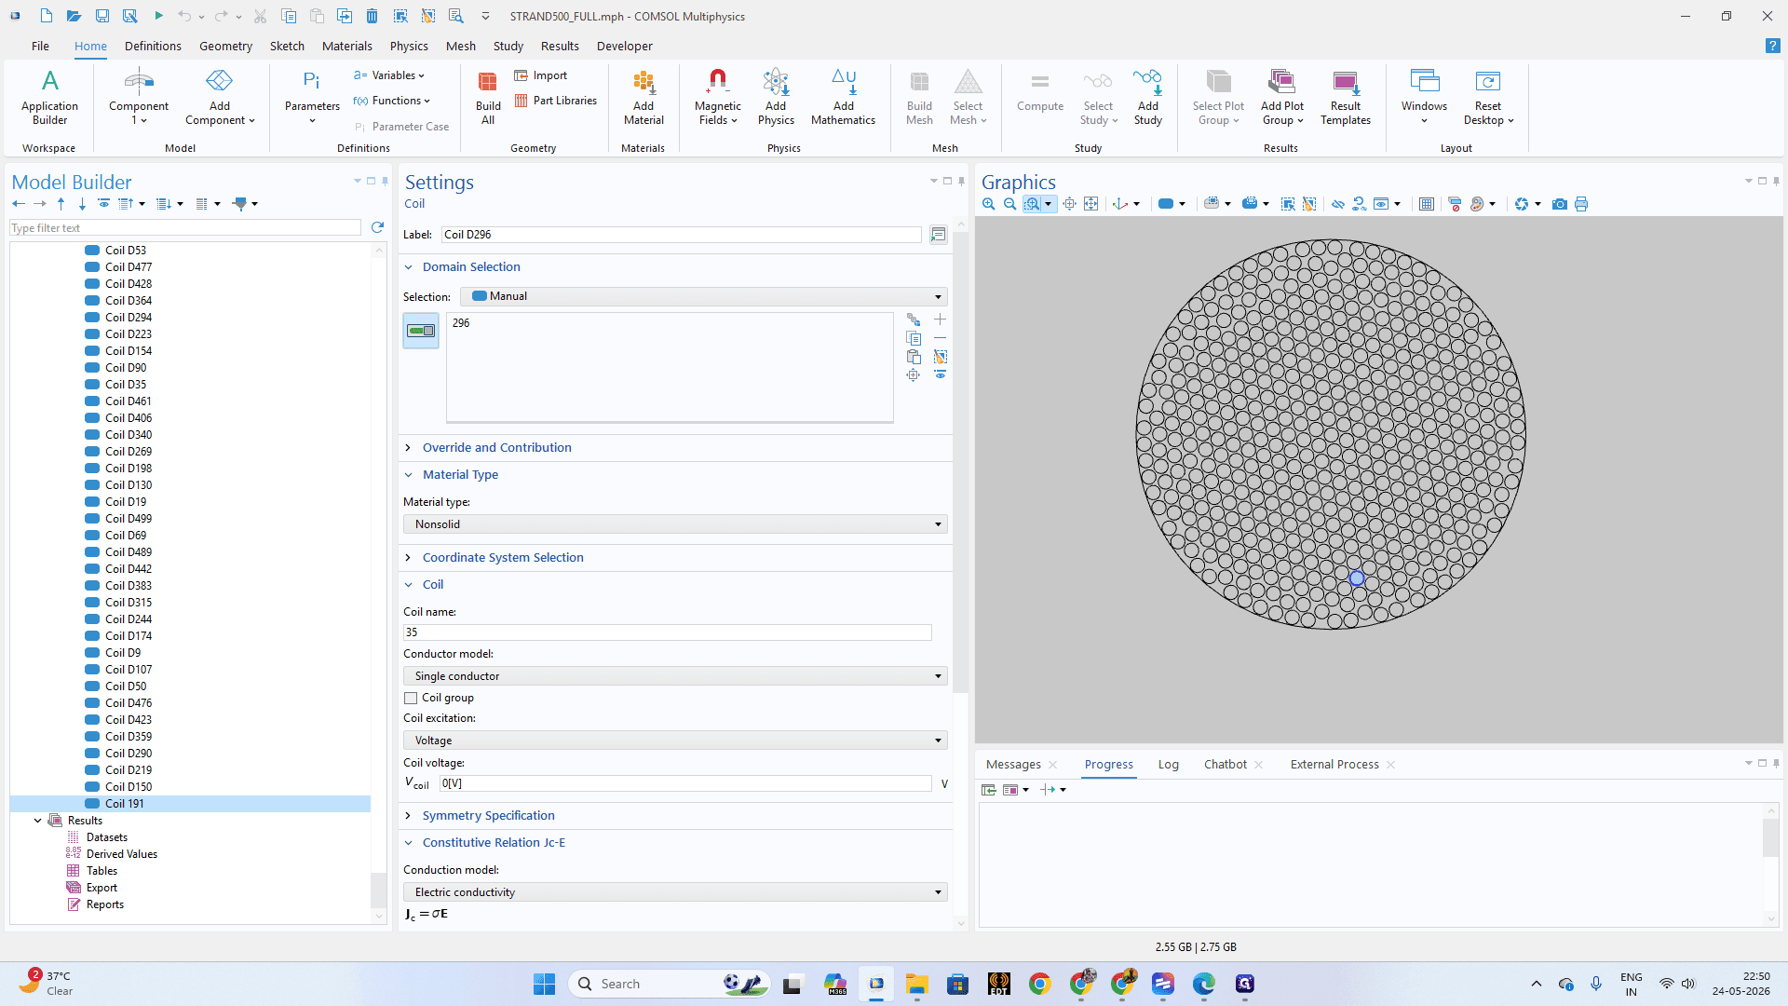Image resolution: width=1788 pixels, height=1006 pixels.
Task: Click Functions in Definitions group
Action: coord(391,101)
